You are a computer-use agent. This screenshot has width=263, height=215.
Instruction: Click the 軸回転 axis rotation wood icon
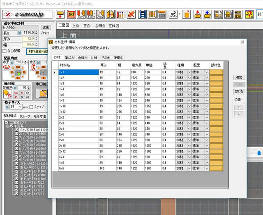[x=7, y=94]
